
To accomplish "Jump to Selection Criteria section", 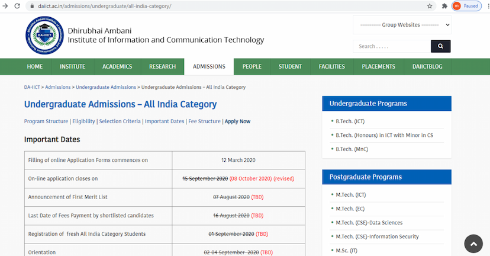I will [x=120, y=121].
